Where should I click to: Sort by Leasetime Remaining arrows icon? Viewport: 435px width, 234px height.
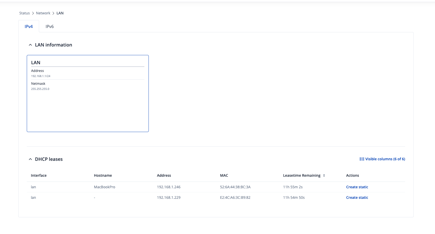tap(324, 175)
